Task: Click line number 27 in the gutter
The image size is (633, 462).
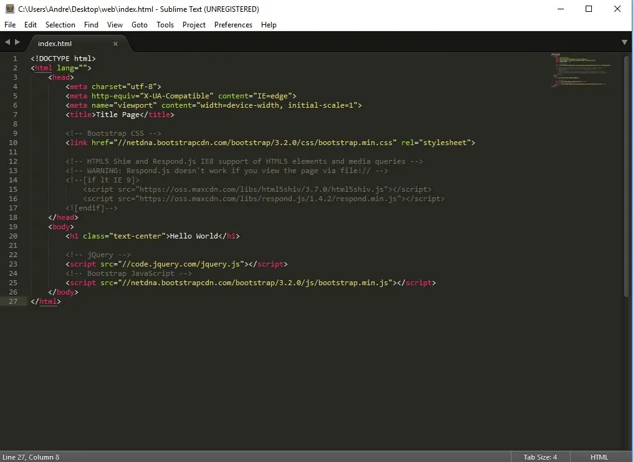Action: (13, 301)
